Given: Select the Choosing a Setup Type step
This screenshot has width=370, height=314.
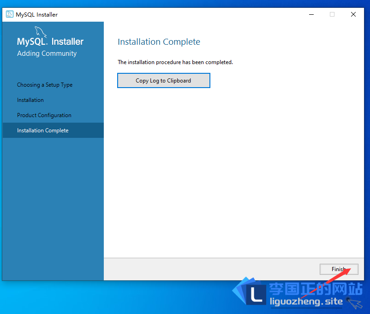Looking at the screenshot, I should [x=45, y=85].
